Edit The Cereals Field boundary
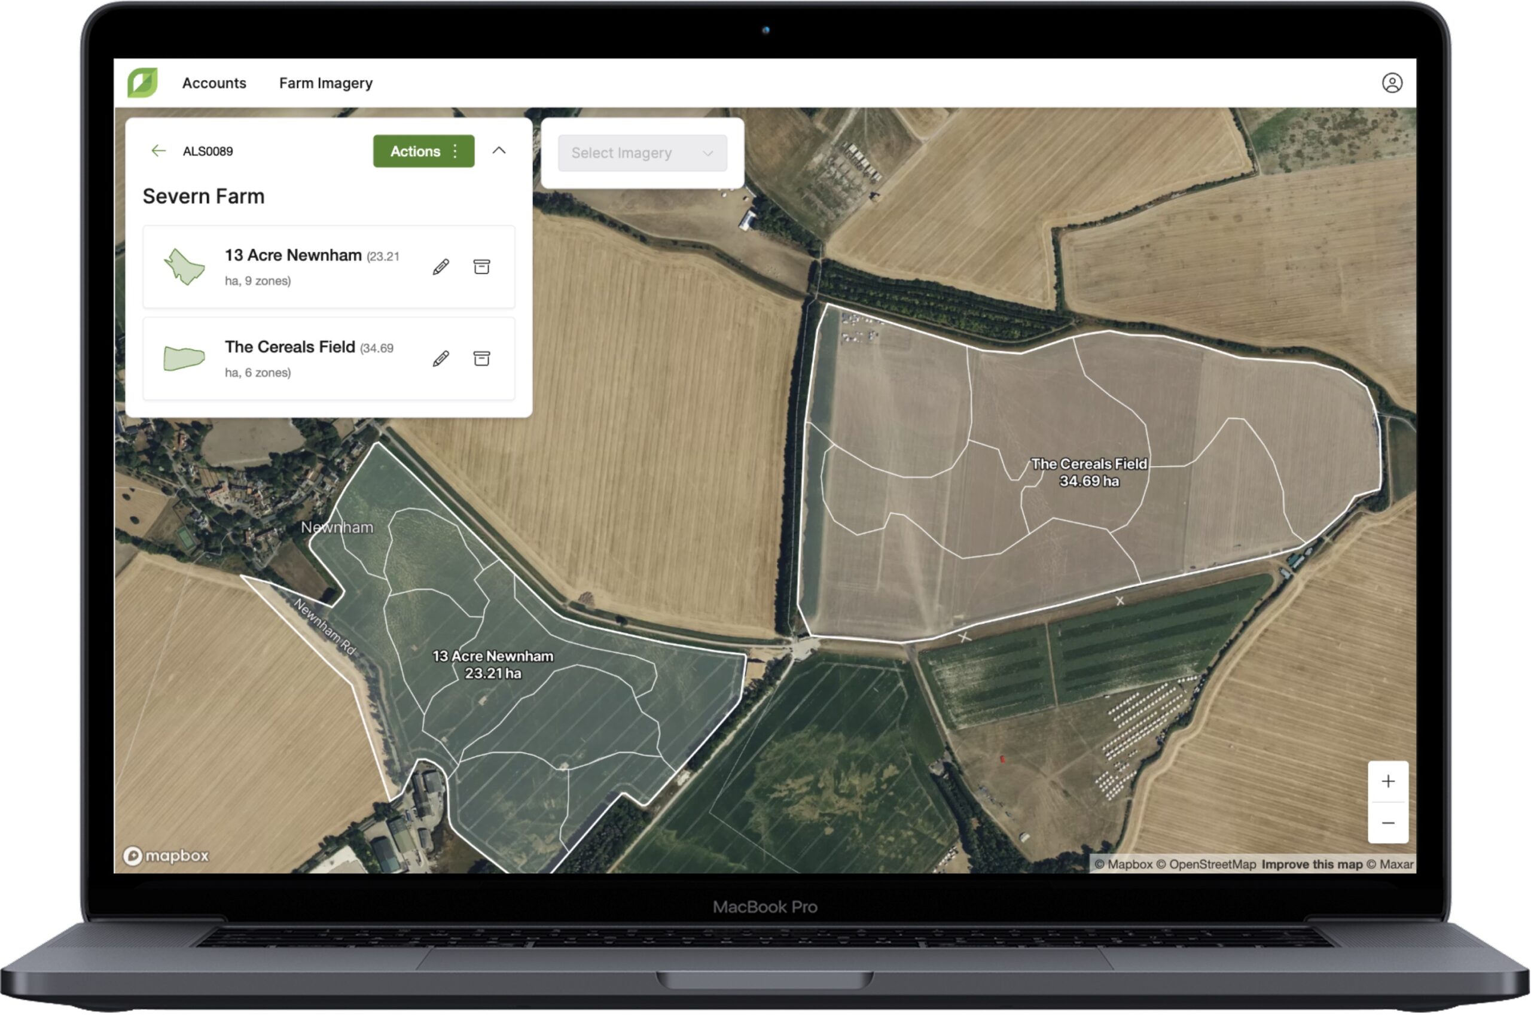The width and height of the screenshot is (1531, 1023). (441, 358)
